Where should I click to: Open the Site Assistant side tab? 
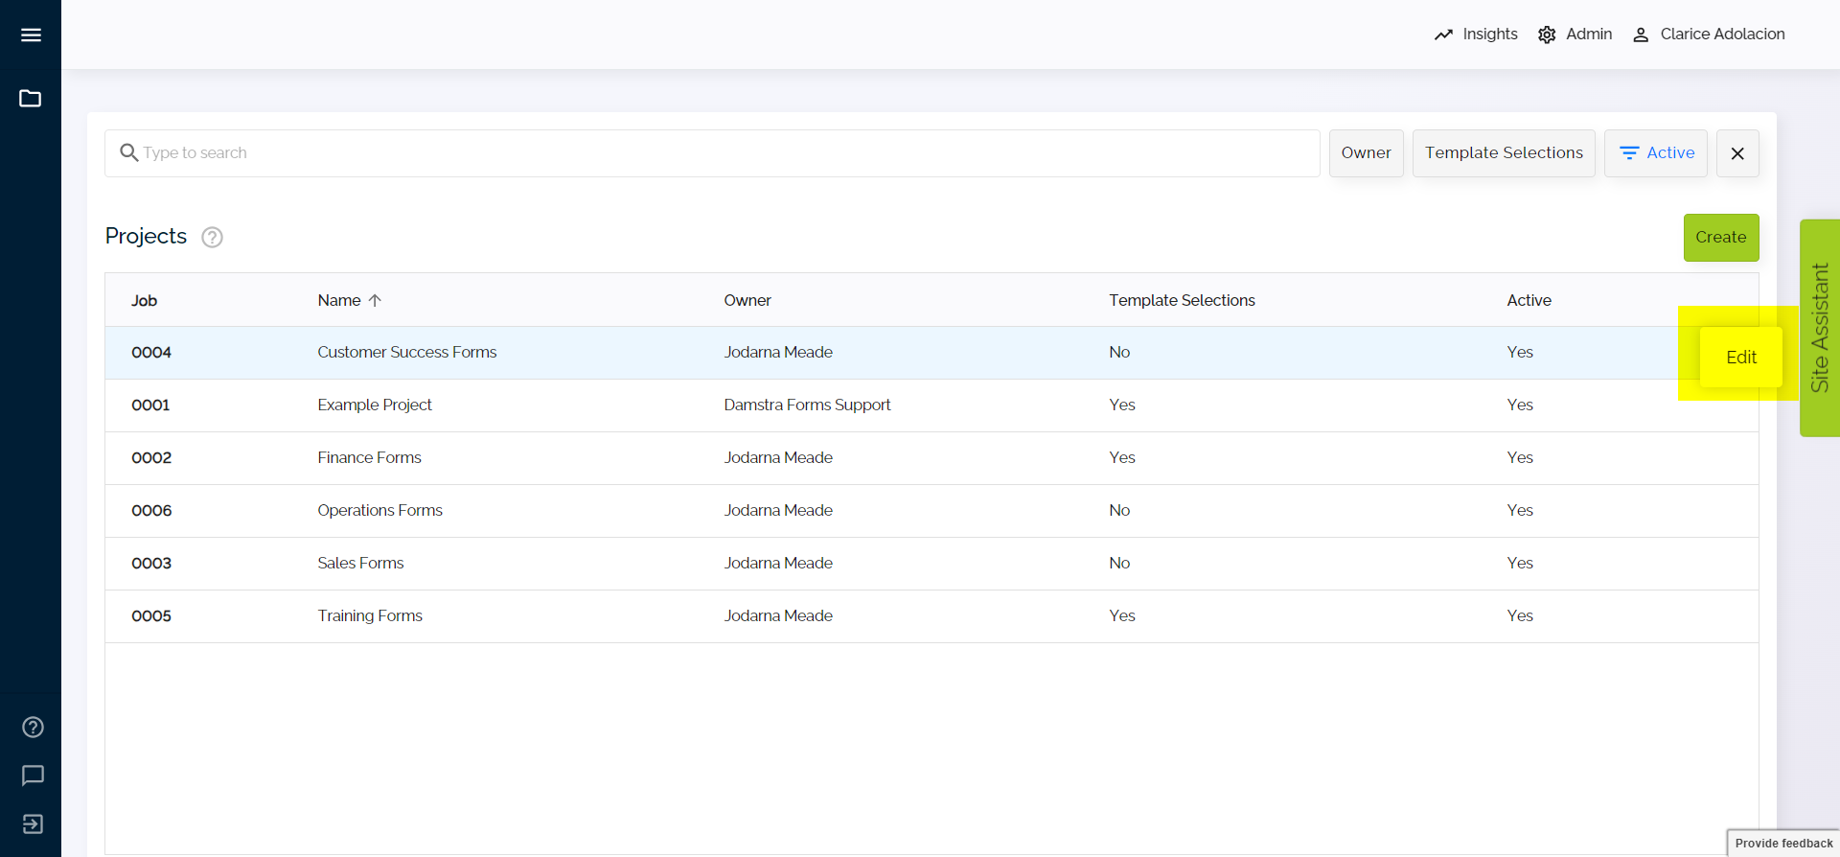pos(1819,328)
